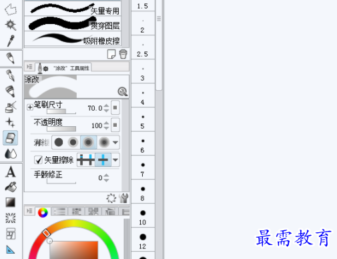Create a copy of the current sub tool

coord(111,54)
